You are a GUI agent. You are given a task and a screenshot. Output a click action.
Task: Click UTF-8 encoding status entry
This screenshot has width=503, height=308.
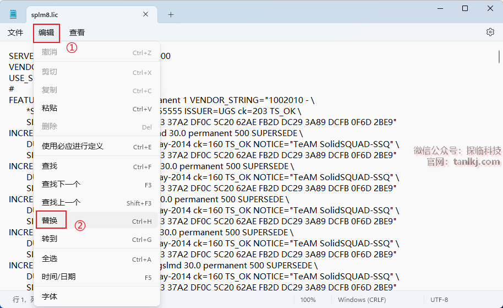pyautogui.click(x=439, y=300)
